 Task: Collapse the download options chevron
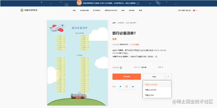pos(168,76)
